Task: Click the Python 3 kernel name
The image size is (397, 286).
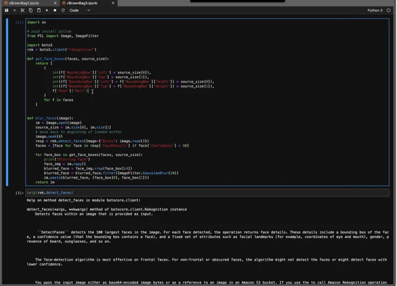Action: pyautogui.click(x=375, y=11)
